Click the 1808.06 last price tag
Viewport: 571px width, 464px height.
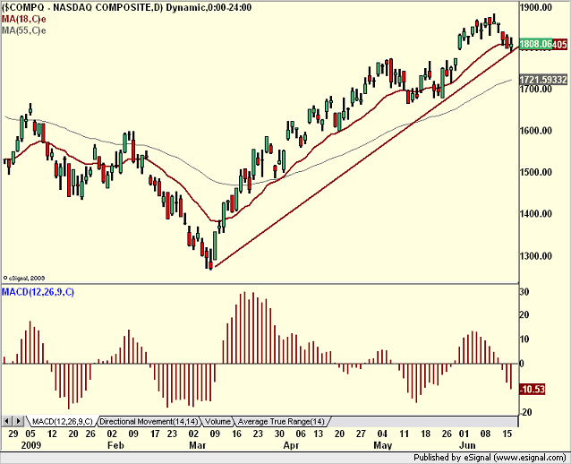[x=536, y=44]
